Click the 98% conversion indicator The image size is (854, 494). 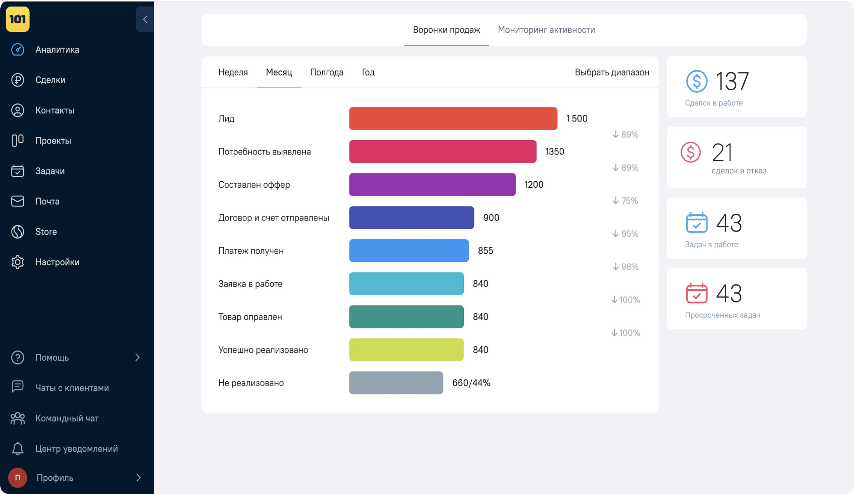[625, 267]
